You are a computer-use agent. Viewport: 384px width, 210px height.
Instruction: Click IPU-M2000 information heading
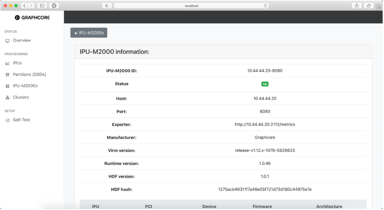pyautogui.click(x=114, y=52)
